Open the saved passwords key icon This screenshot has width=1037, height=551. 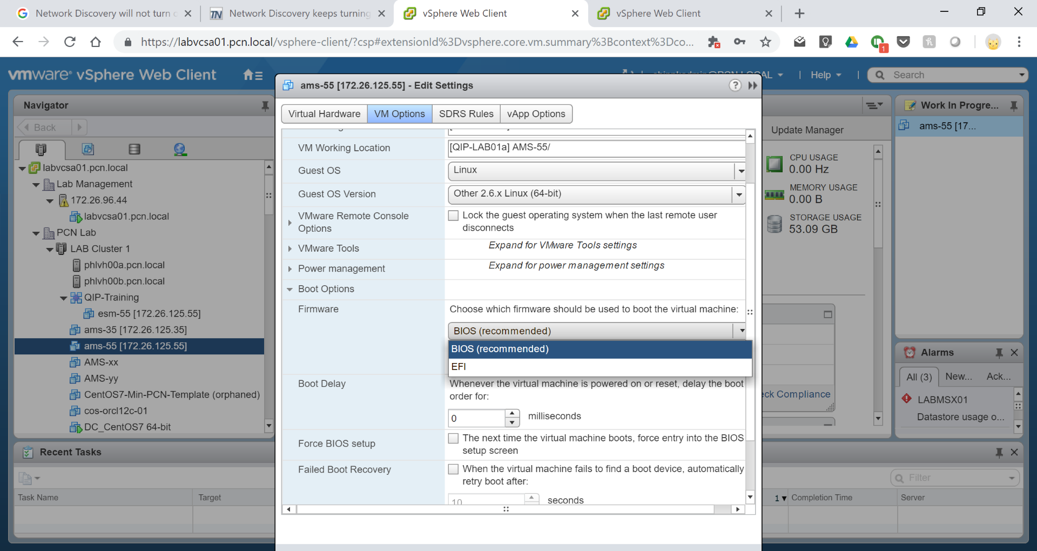[739, 42]
